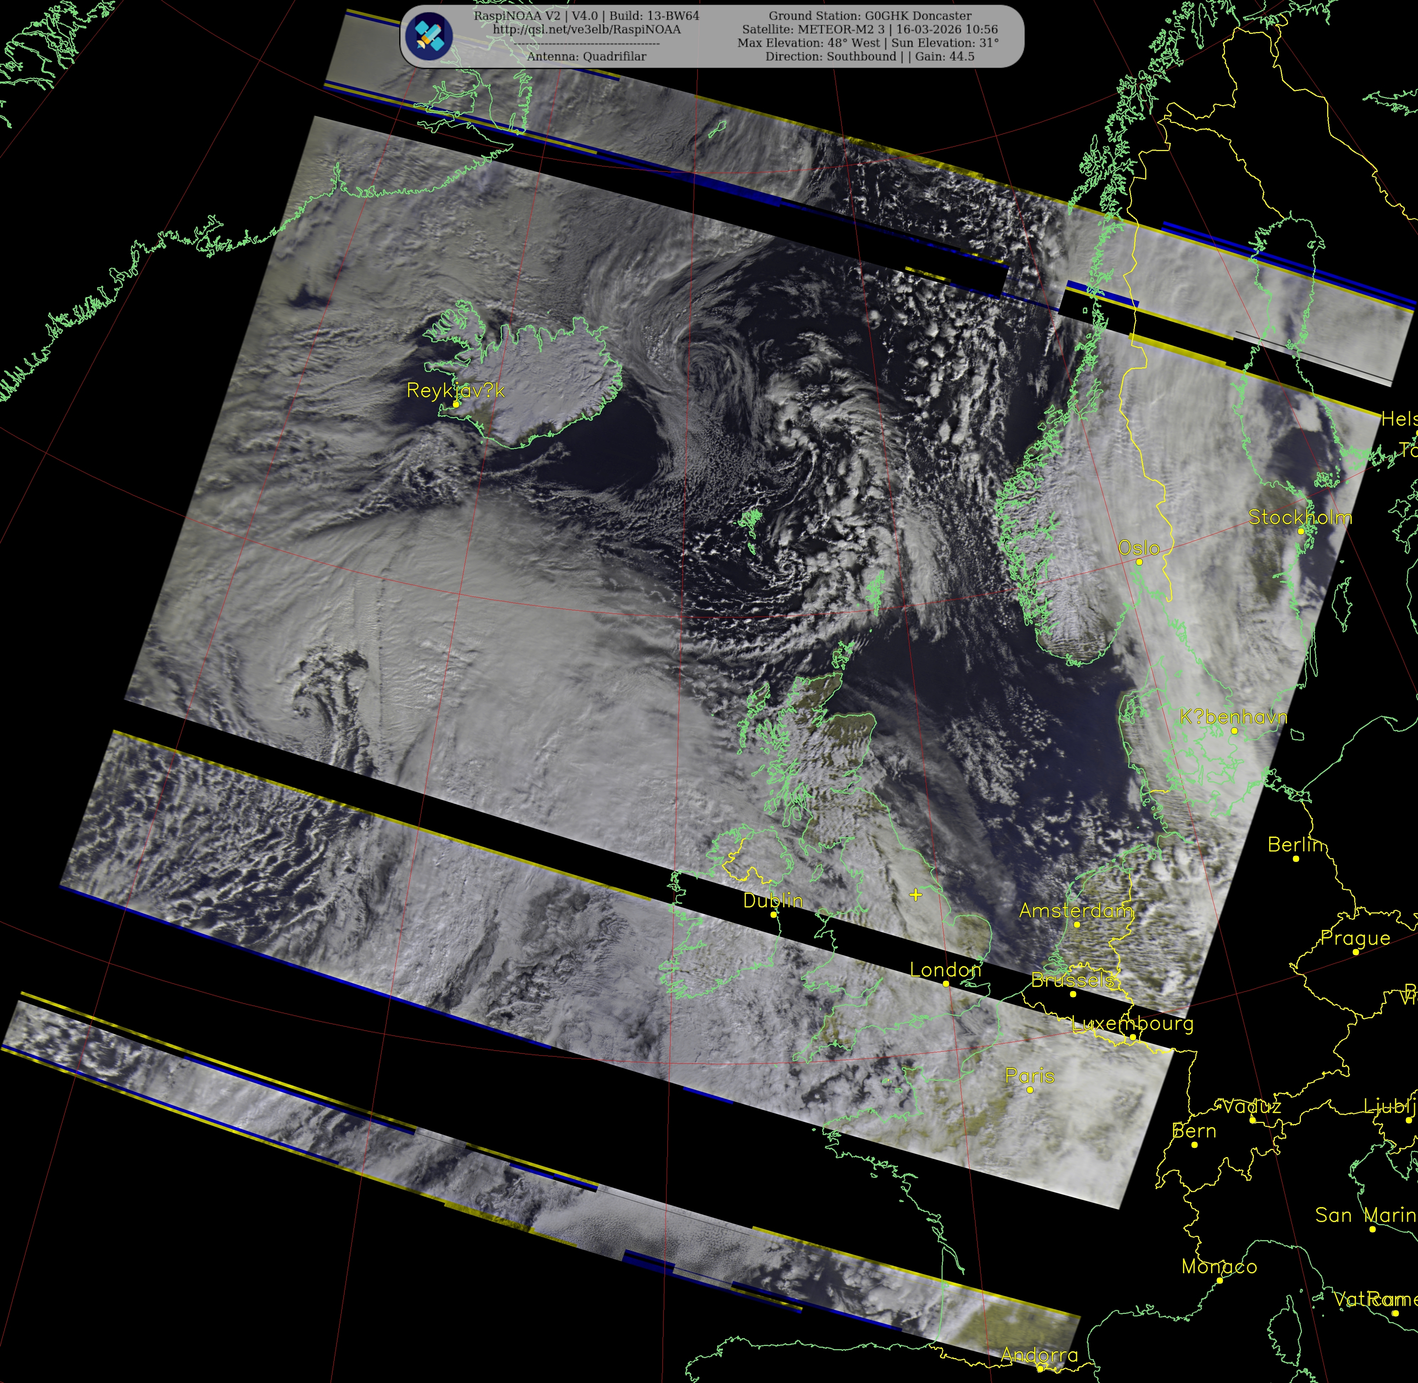
Task: Click the Stockholm city dot marker
Action: click(x=1301, y=531)
